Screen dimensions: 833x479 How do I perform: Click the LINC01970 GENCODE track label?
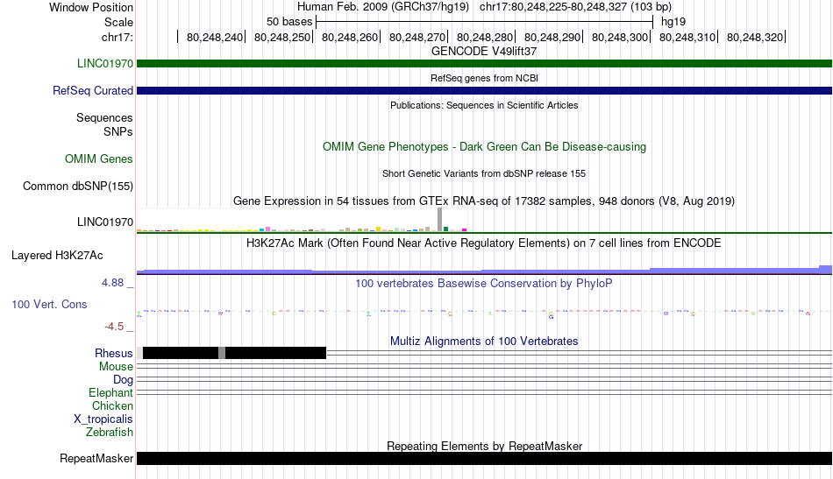pos(104,64)
